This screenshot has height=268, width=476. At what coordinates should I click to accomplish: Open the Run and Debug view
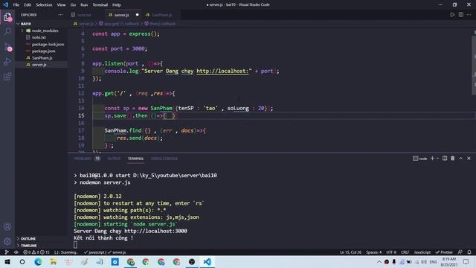pos(7,62)
